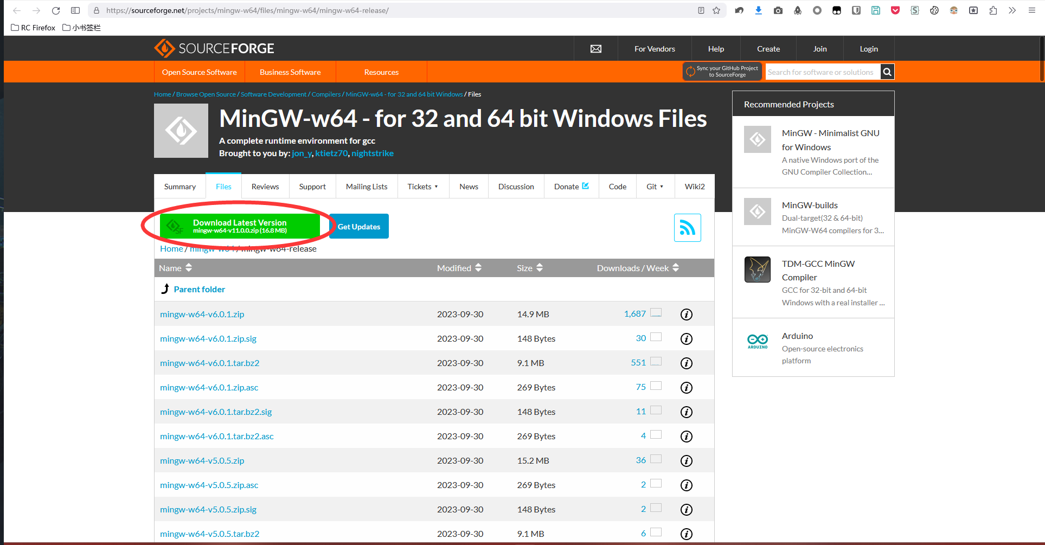Go to the Parent folder
Screen dimensions: 1045x545
coord(200,290)
